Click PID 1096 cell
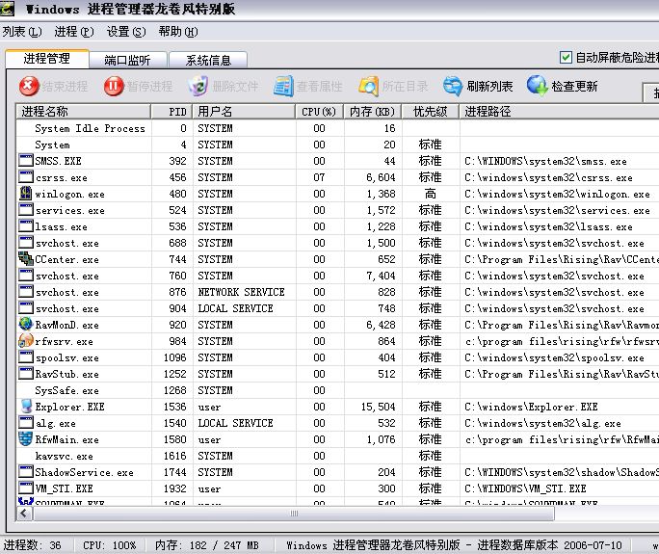This screenshot has width=659, height=554. pos(174,357)
